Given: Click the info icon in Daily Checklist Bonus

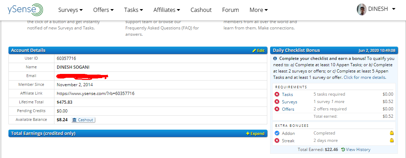Looking at the screenshot, I should pos(275,59).
